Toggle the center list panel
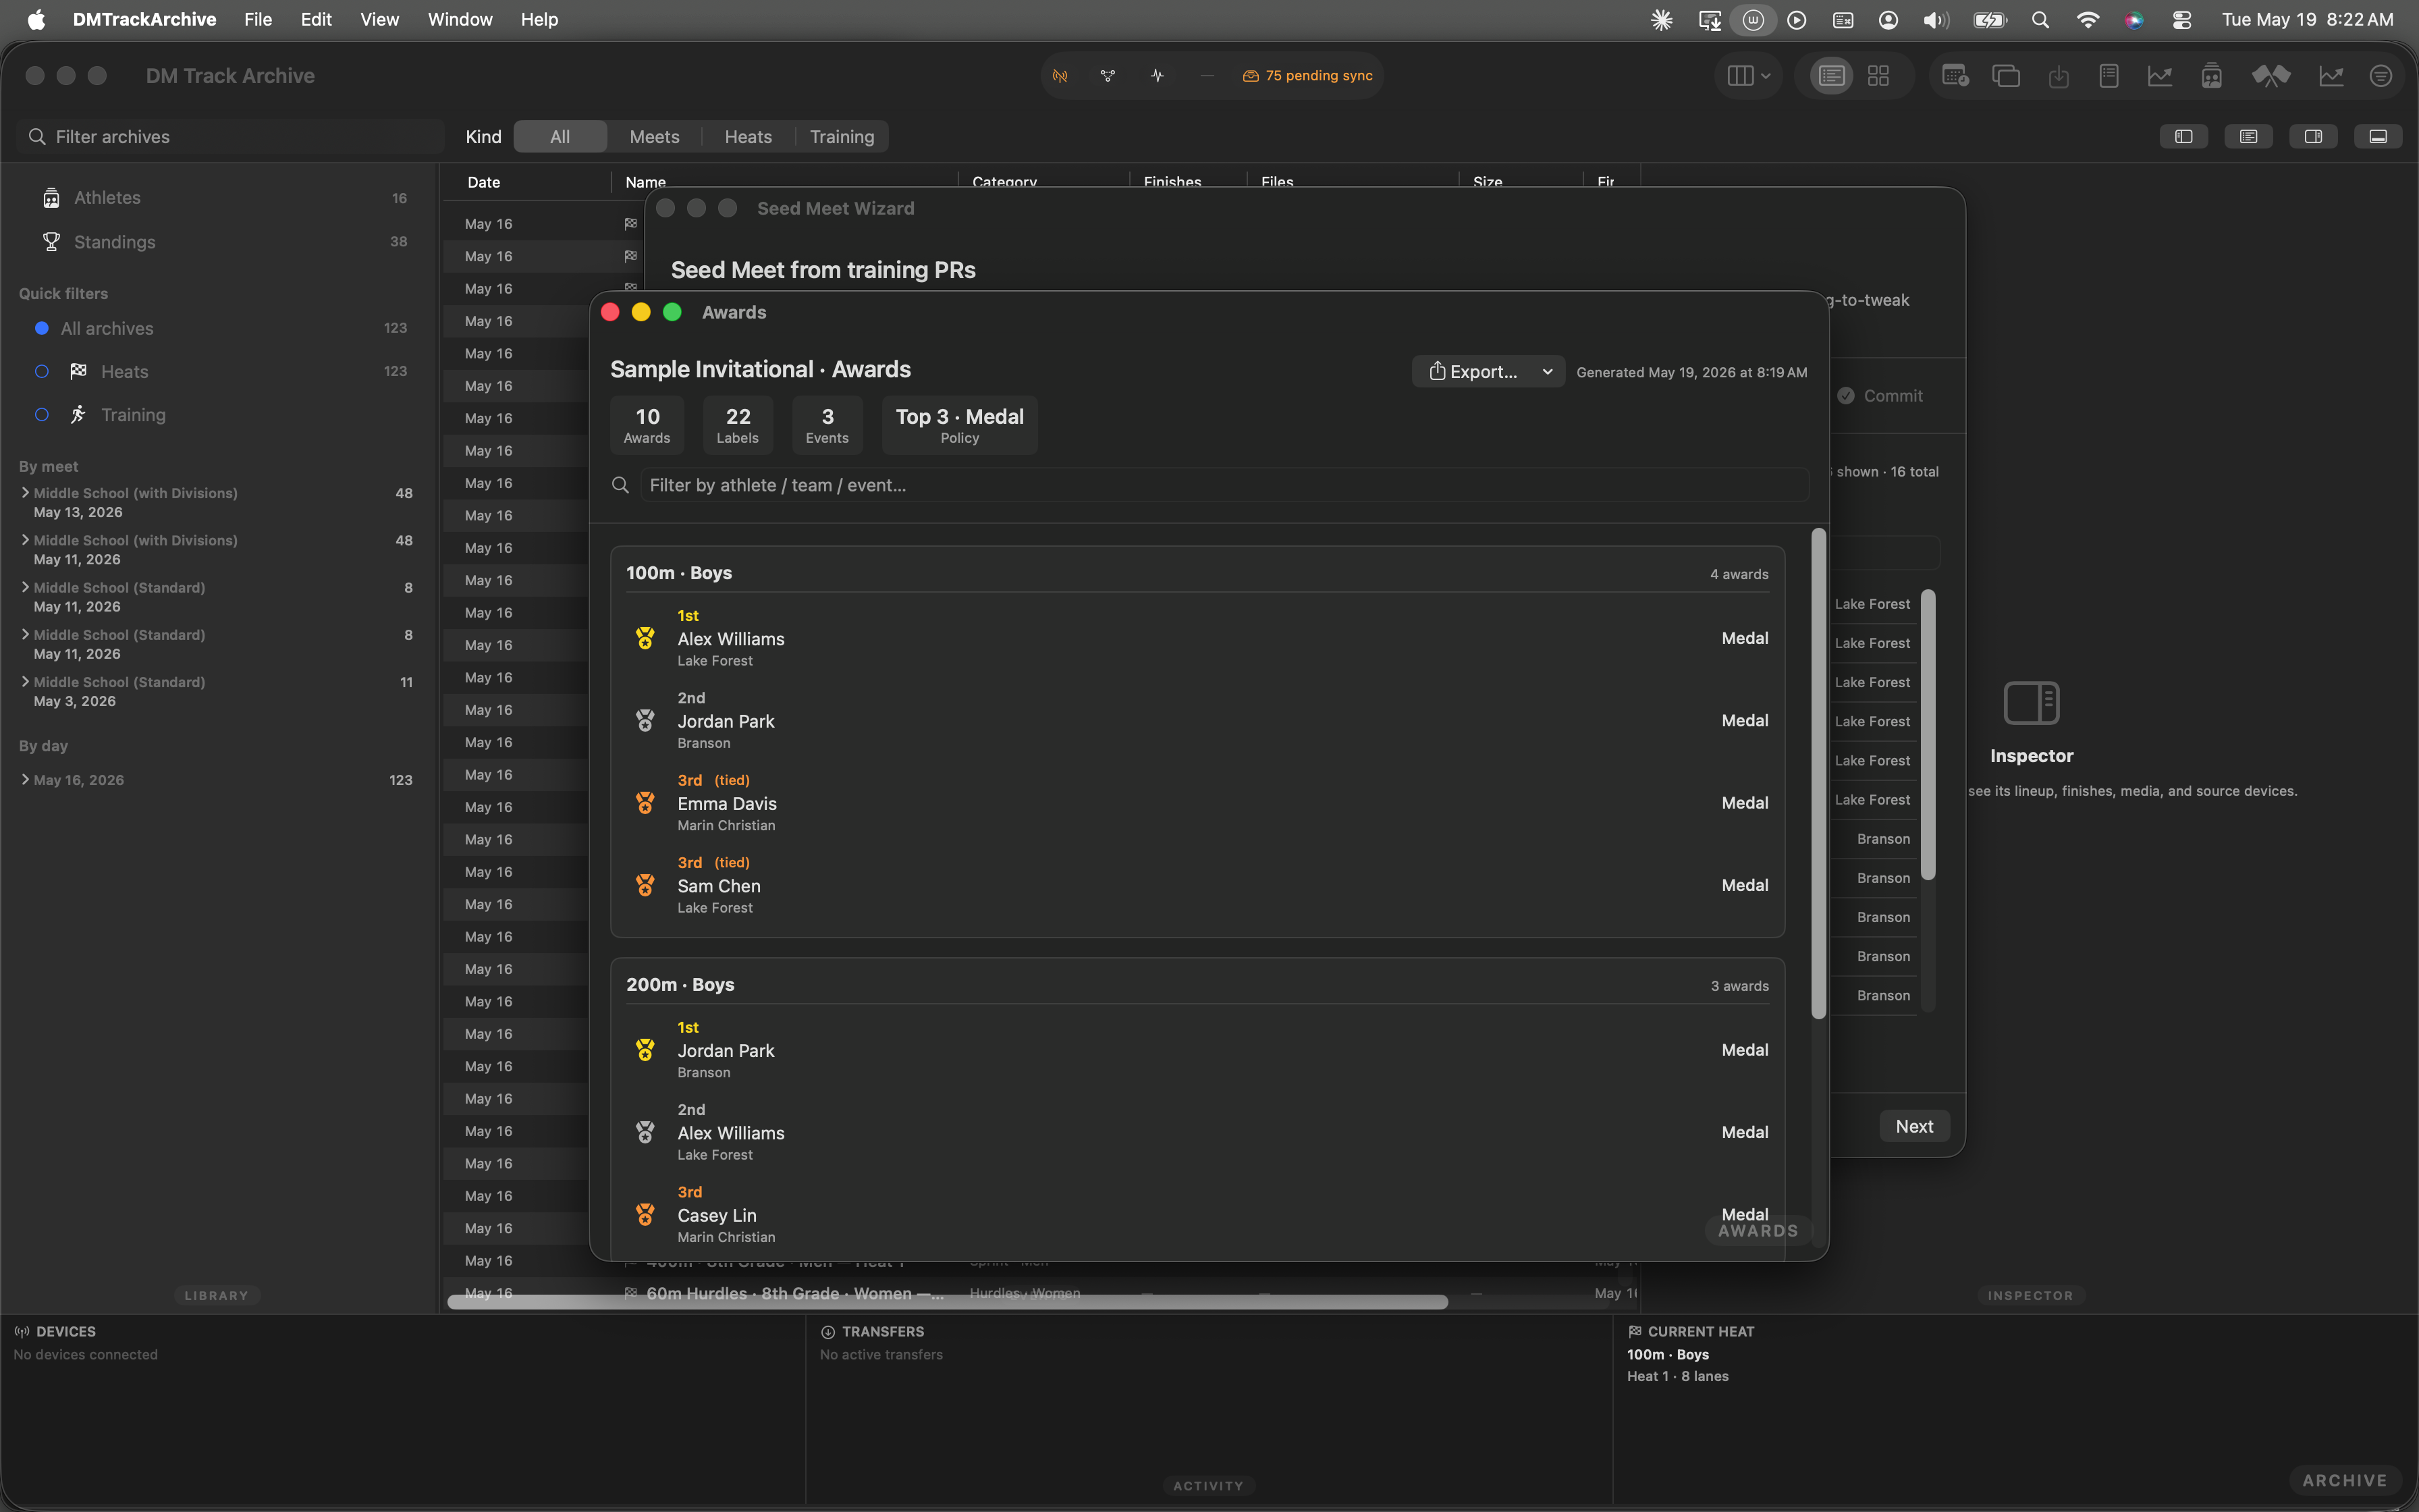Image resolution: width=2419 pixels, height=1512 pixels. (2248, 137)
